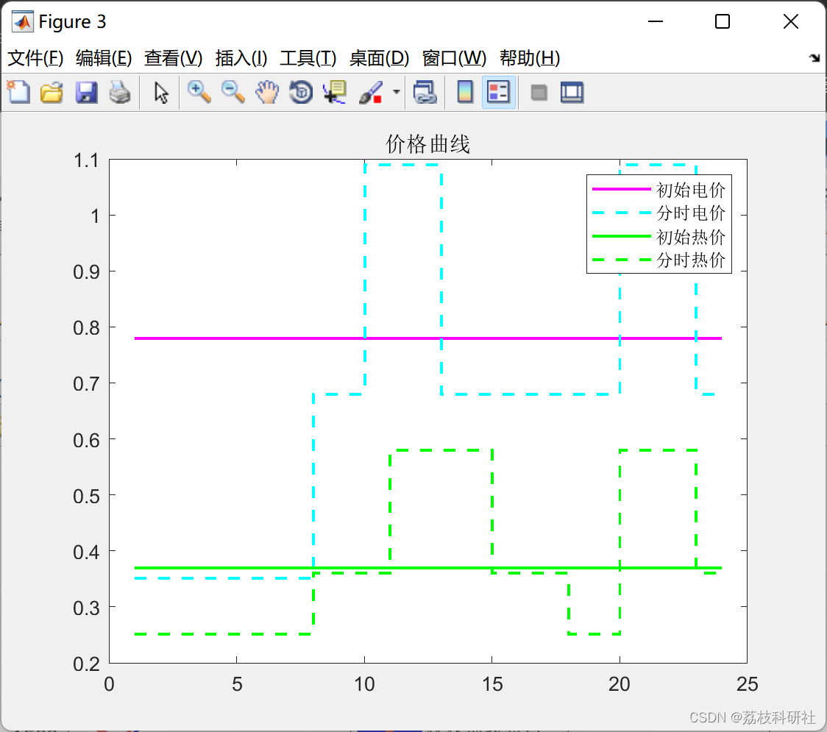
Task: Expand the Brush color dropdown arrow
Action: pos(396,92)
